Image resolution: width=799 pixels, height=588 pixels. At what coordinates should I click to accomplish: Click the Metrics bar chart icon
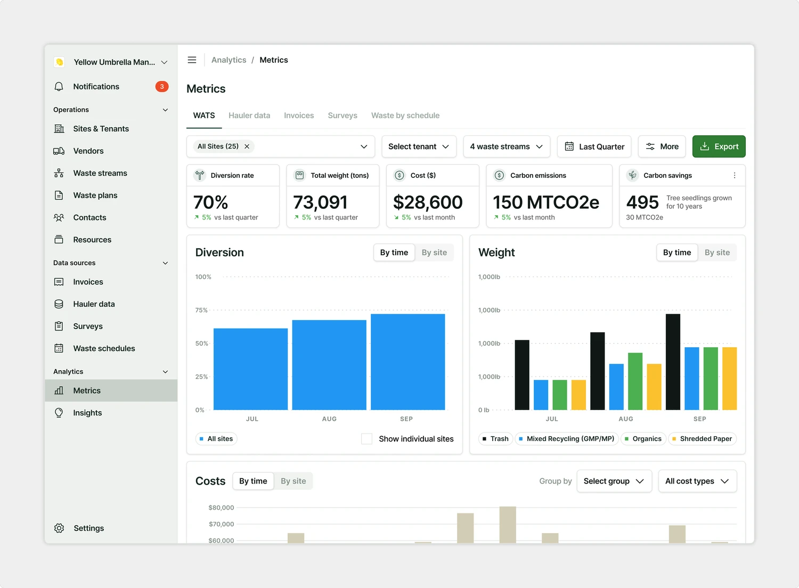(x=59, y=390)
